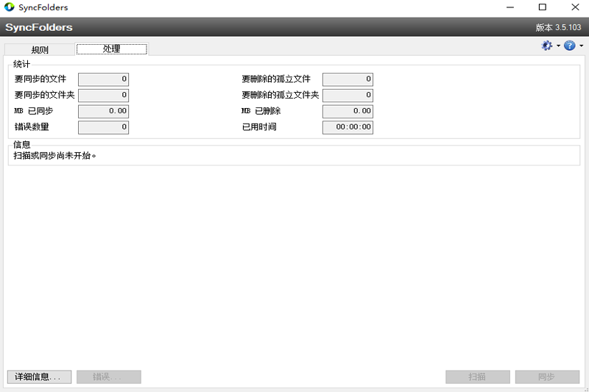Minimize the SyncFolders window

tap(510, 7)
